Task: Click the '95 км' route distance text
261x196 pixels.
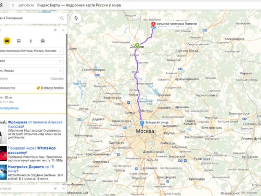Action: 9,98
